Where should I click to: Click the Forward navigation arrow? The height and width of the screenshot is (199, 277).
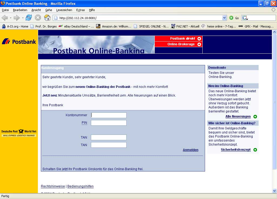click(17, 18)
